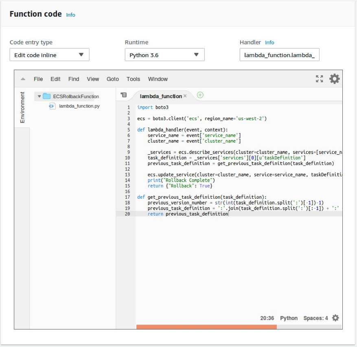Change indentation via Spaces: 4 label

pyautogui.click(x=315, y=318)
